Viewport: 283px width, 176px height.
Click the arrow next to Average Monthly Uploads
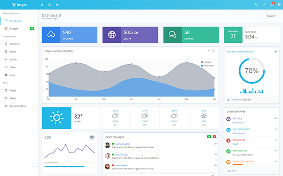275,52
